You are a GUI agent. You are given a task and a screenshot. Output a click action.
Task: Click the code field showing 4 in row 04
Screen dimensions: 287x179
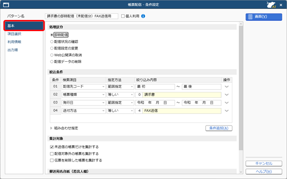click(x=139, y=111)
